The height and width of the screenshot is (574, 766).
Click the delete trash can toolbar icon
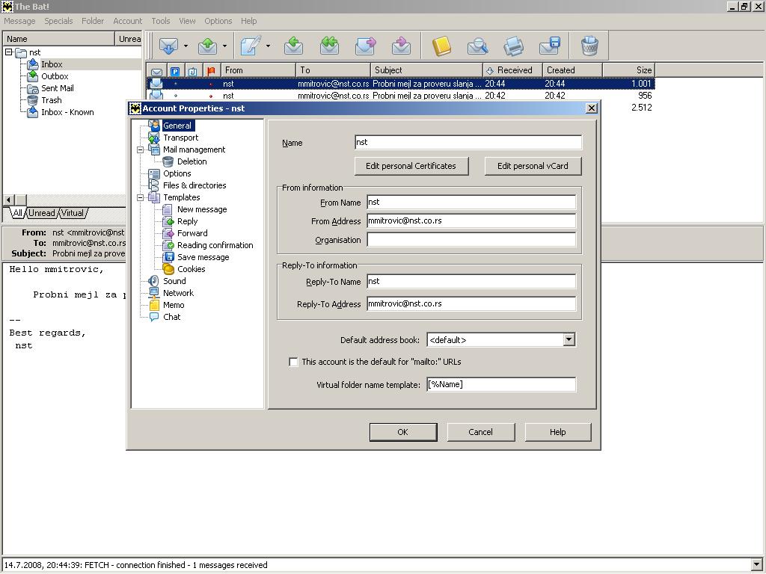(x=589, y=46)
